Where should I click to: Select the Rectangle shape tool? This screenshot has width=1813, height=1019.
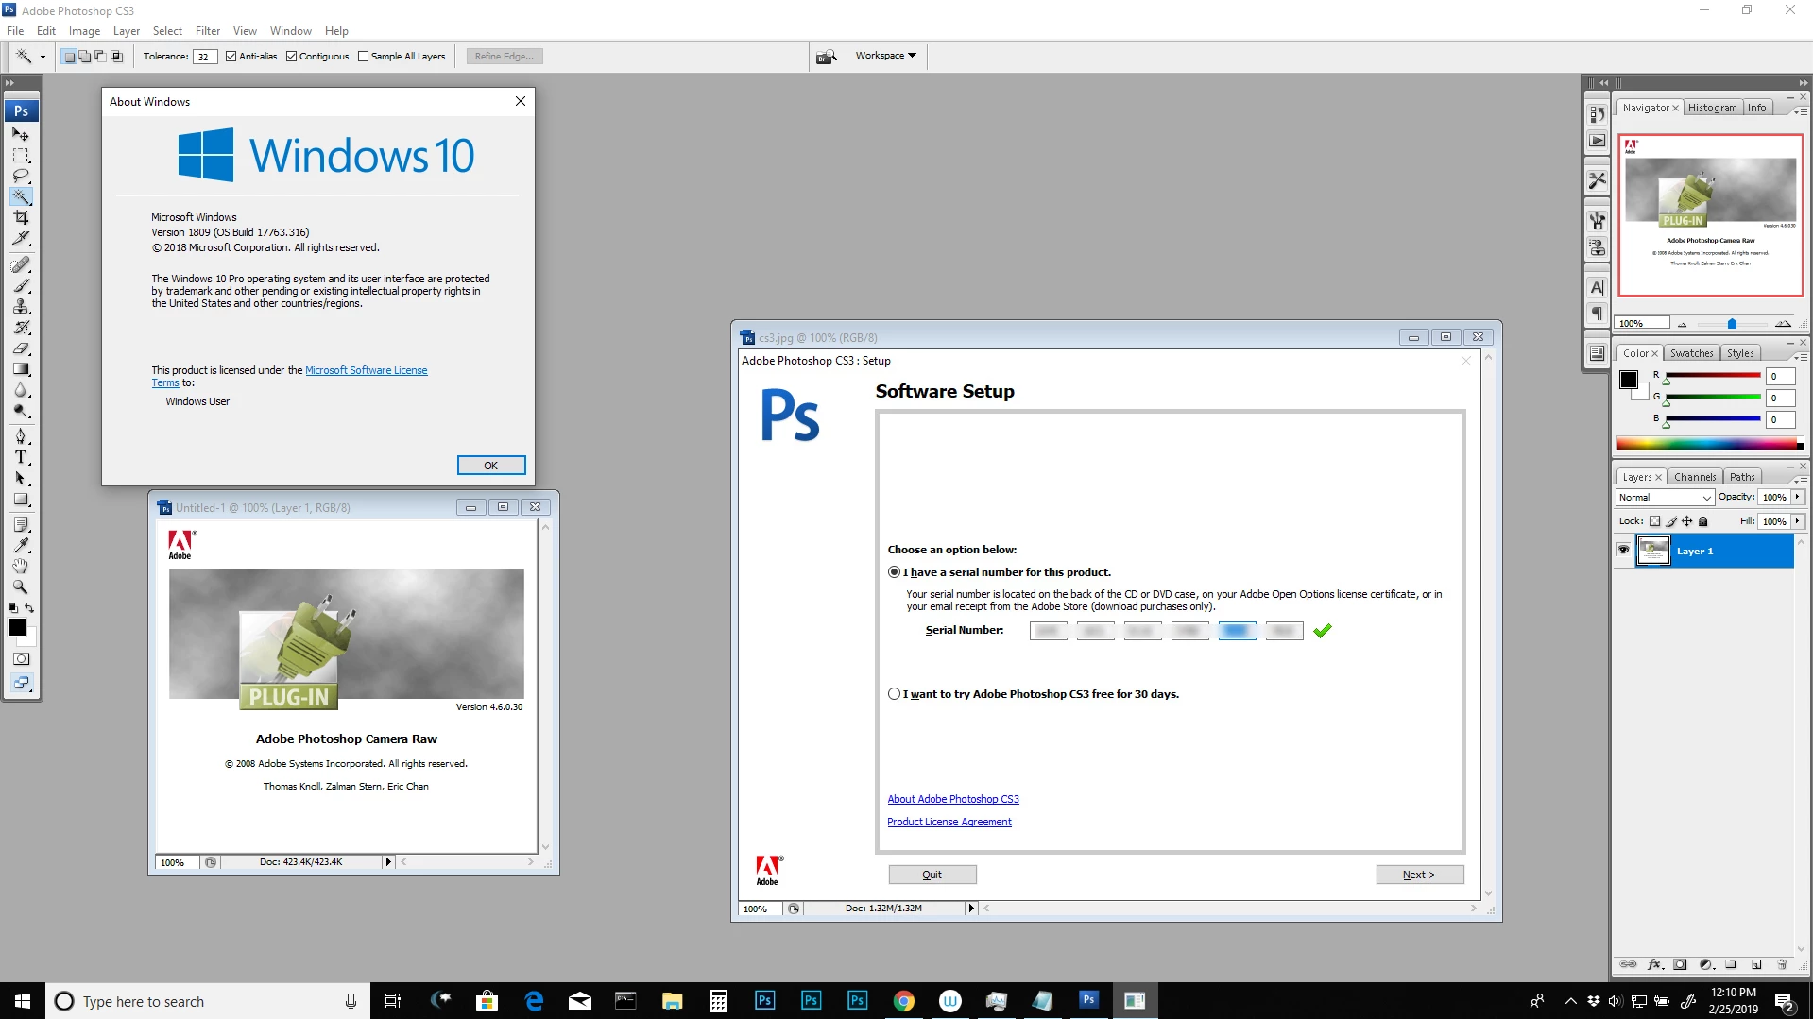click(21, 499)
